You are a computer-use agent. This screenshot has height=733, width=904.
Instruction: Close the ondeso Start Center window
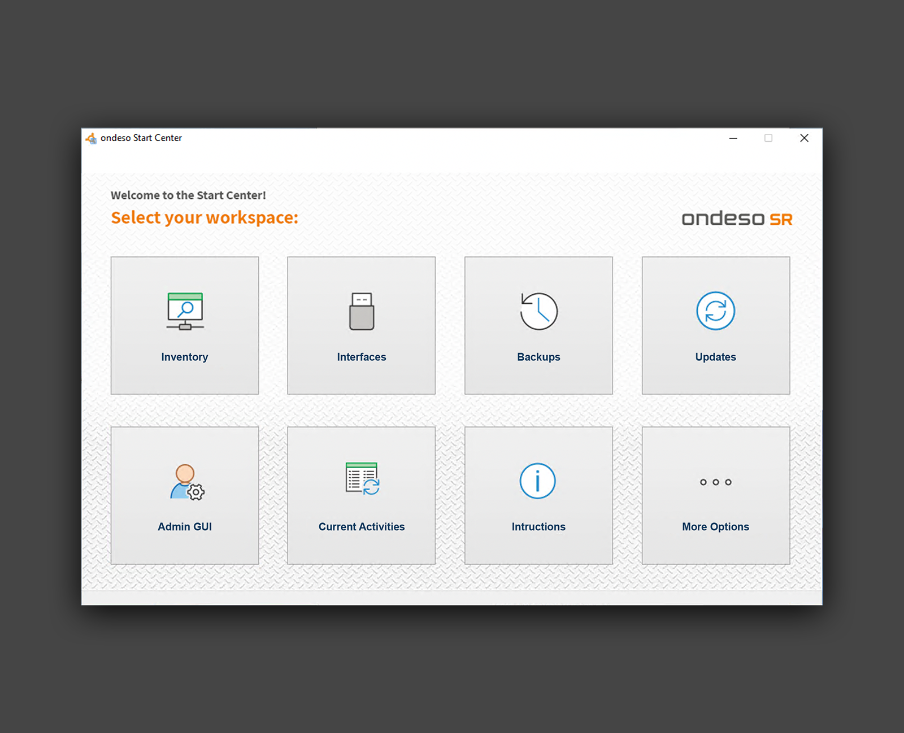[804, 138]
